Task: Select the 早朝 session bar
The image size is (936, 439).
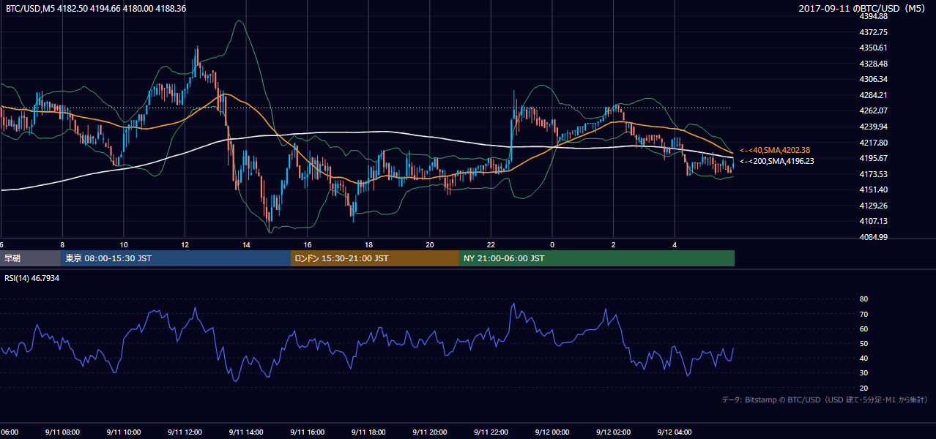Action: click(x=31, y=258)
